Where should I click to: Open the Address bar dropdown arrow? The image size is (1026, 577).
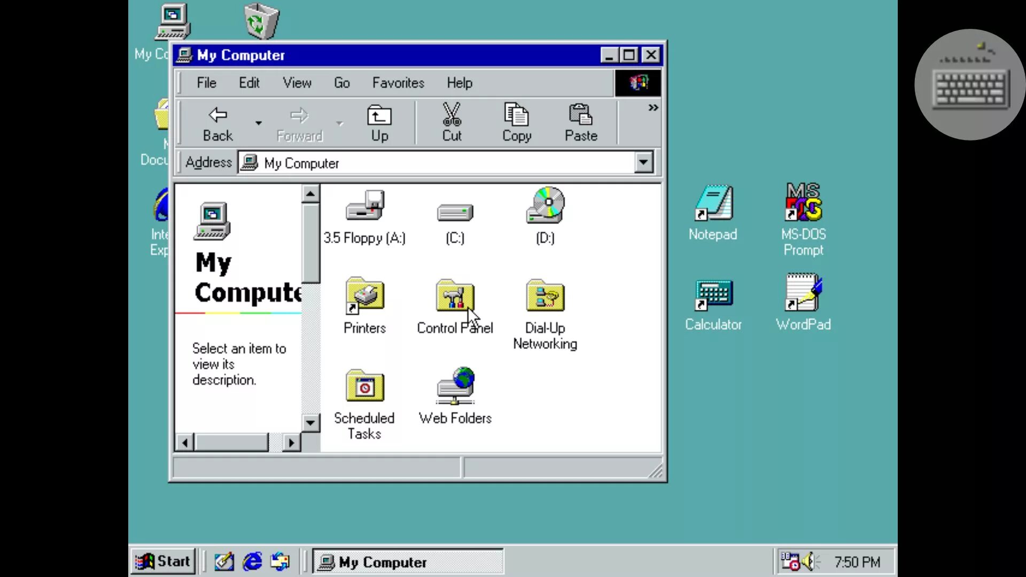pyautogui.click(x=643, y=162)
